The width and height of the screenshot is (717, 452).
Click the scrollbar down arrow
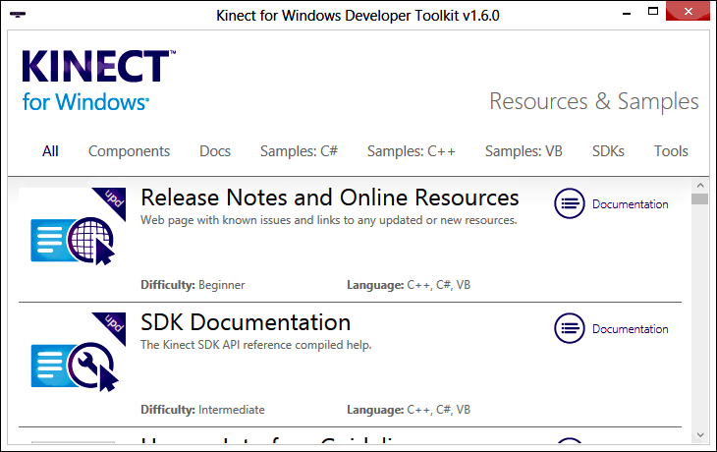pyautogui.click(x=700, y=435)
